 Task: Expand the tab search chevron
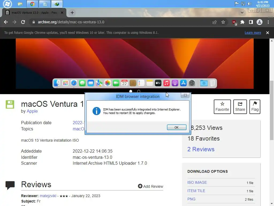[x=242, y=13]
